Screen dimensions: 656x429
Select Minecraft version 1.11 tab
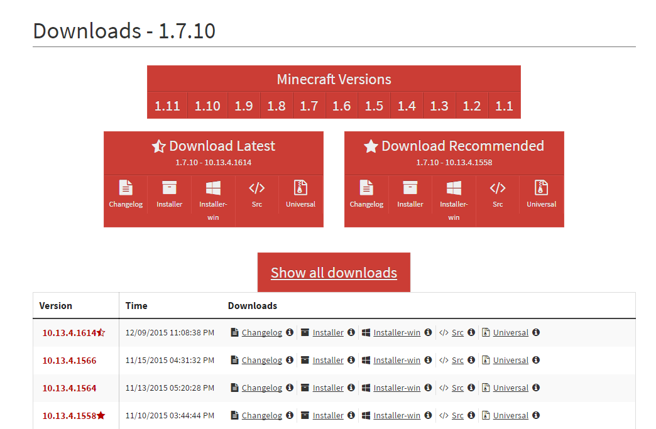(167, 106)
